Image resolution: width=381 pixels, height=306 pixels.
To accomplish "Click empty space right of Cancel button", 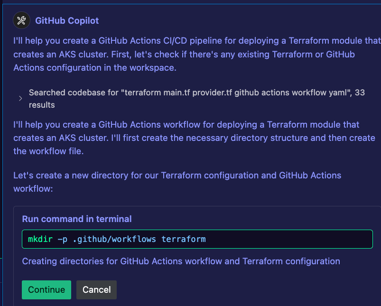I will 243,290.
